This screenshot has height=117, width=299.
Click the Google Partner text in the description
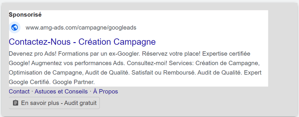73,82
